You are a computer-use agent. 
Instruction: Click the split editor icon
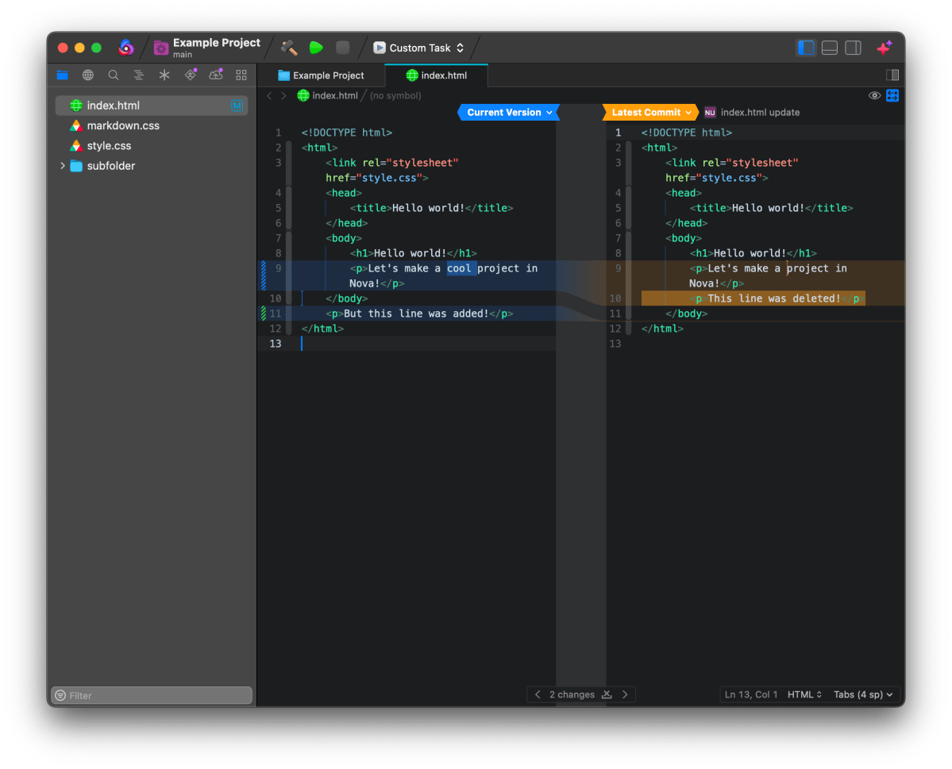click(x=892, y=75)
